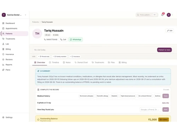Switch to the Billing tab
This screenshot has height=133, width=177.
(122, 62)
